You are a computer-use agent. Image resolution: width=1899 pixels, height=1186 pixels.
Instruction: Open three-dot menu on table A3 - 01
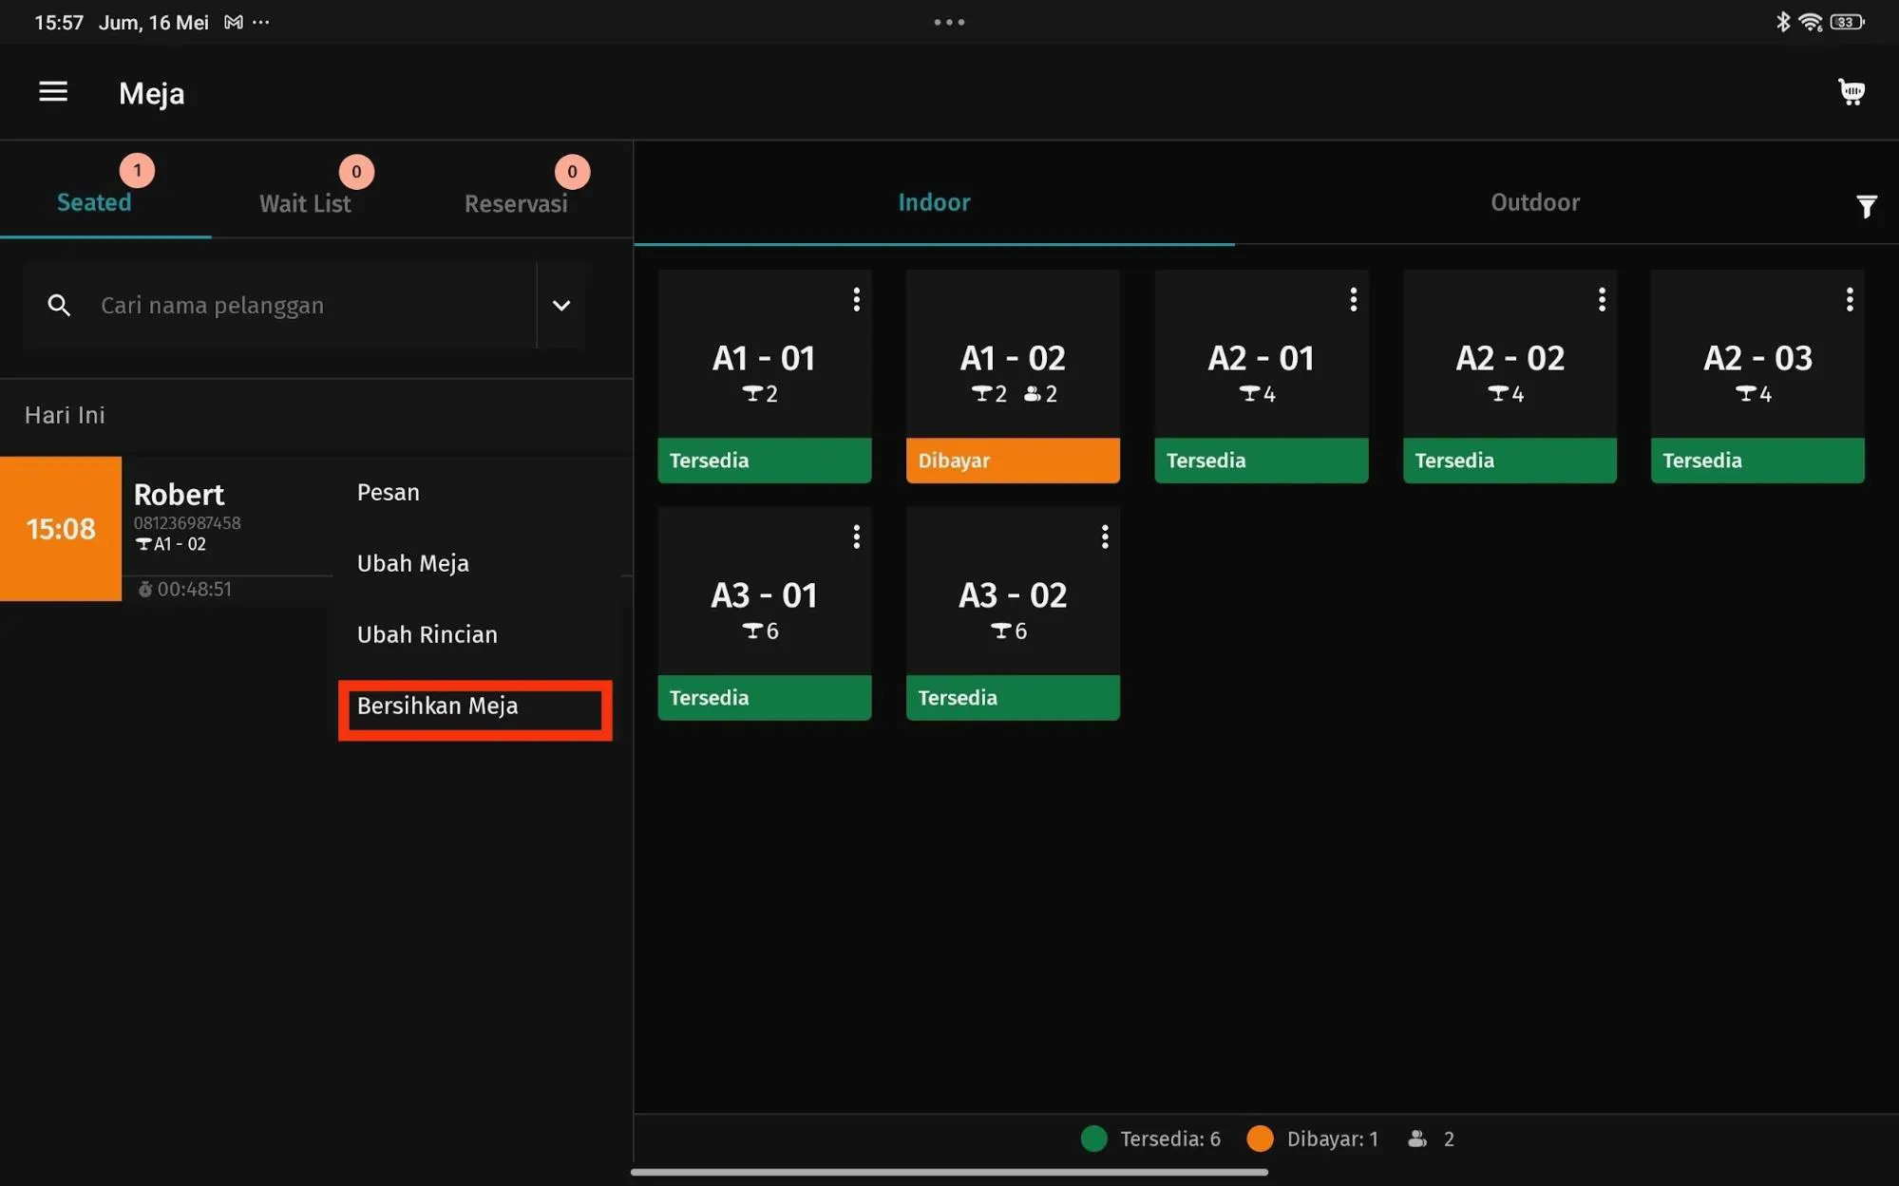coord(856,537)
